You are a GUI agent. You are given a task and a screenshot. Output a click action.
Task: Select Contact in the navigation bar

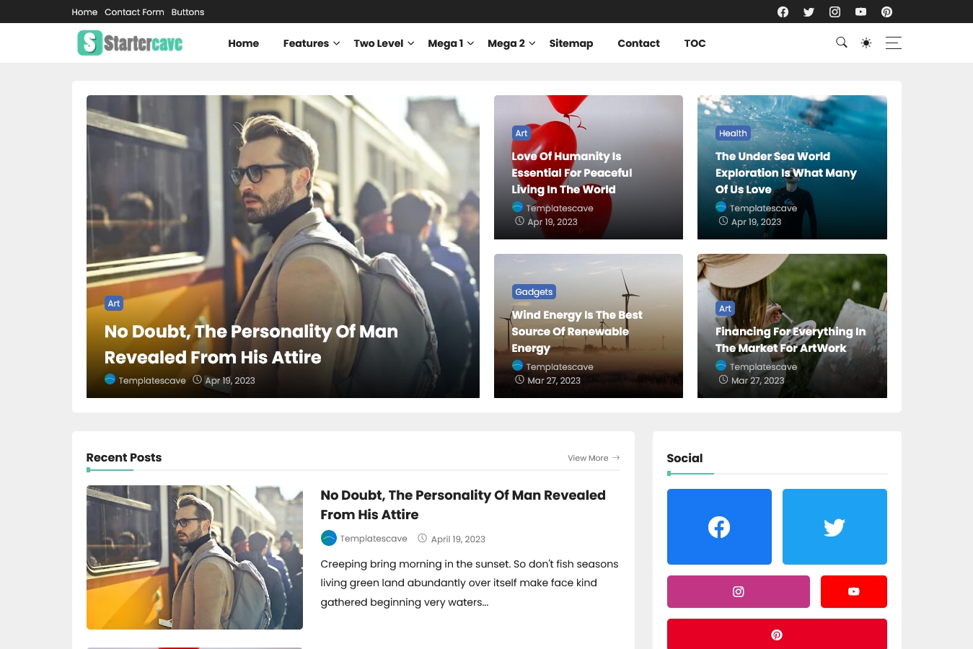pos(638,43)
